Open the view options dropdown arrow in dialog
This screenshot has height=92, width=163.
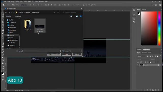74,16
